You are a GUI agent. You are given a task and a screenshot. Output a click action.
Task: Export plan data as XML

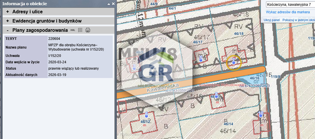(x=72, y=30)
